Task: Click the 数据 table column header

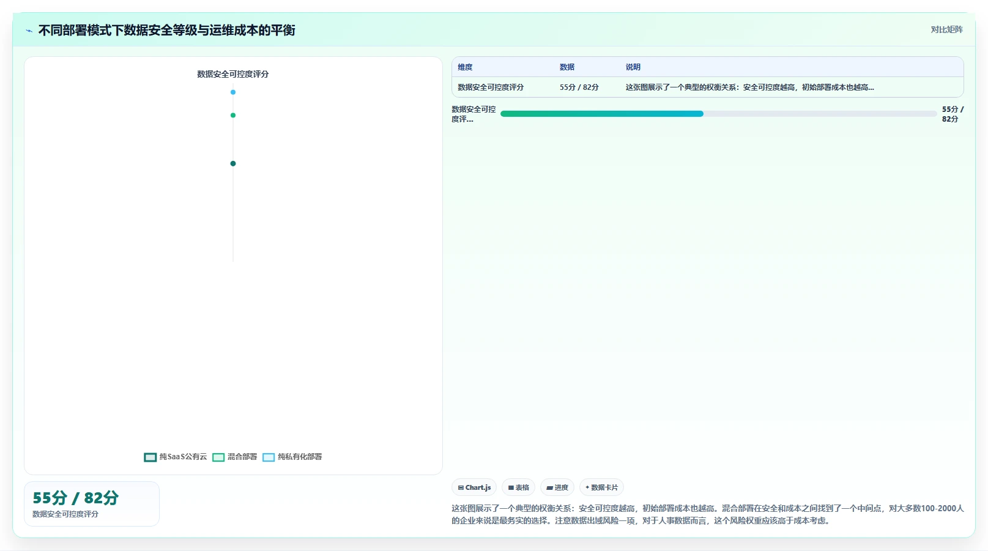Action: tap(567, 67)
